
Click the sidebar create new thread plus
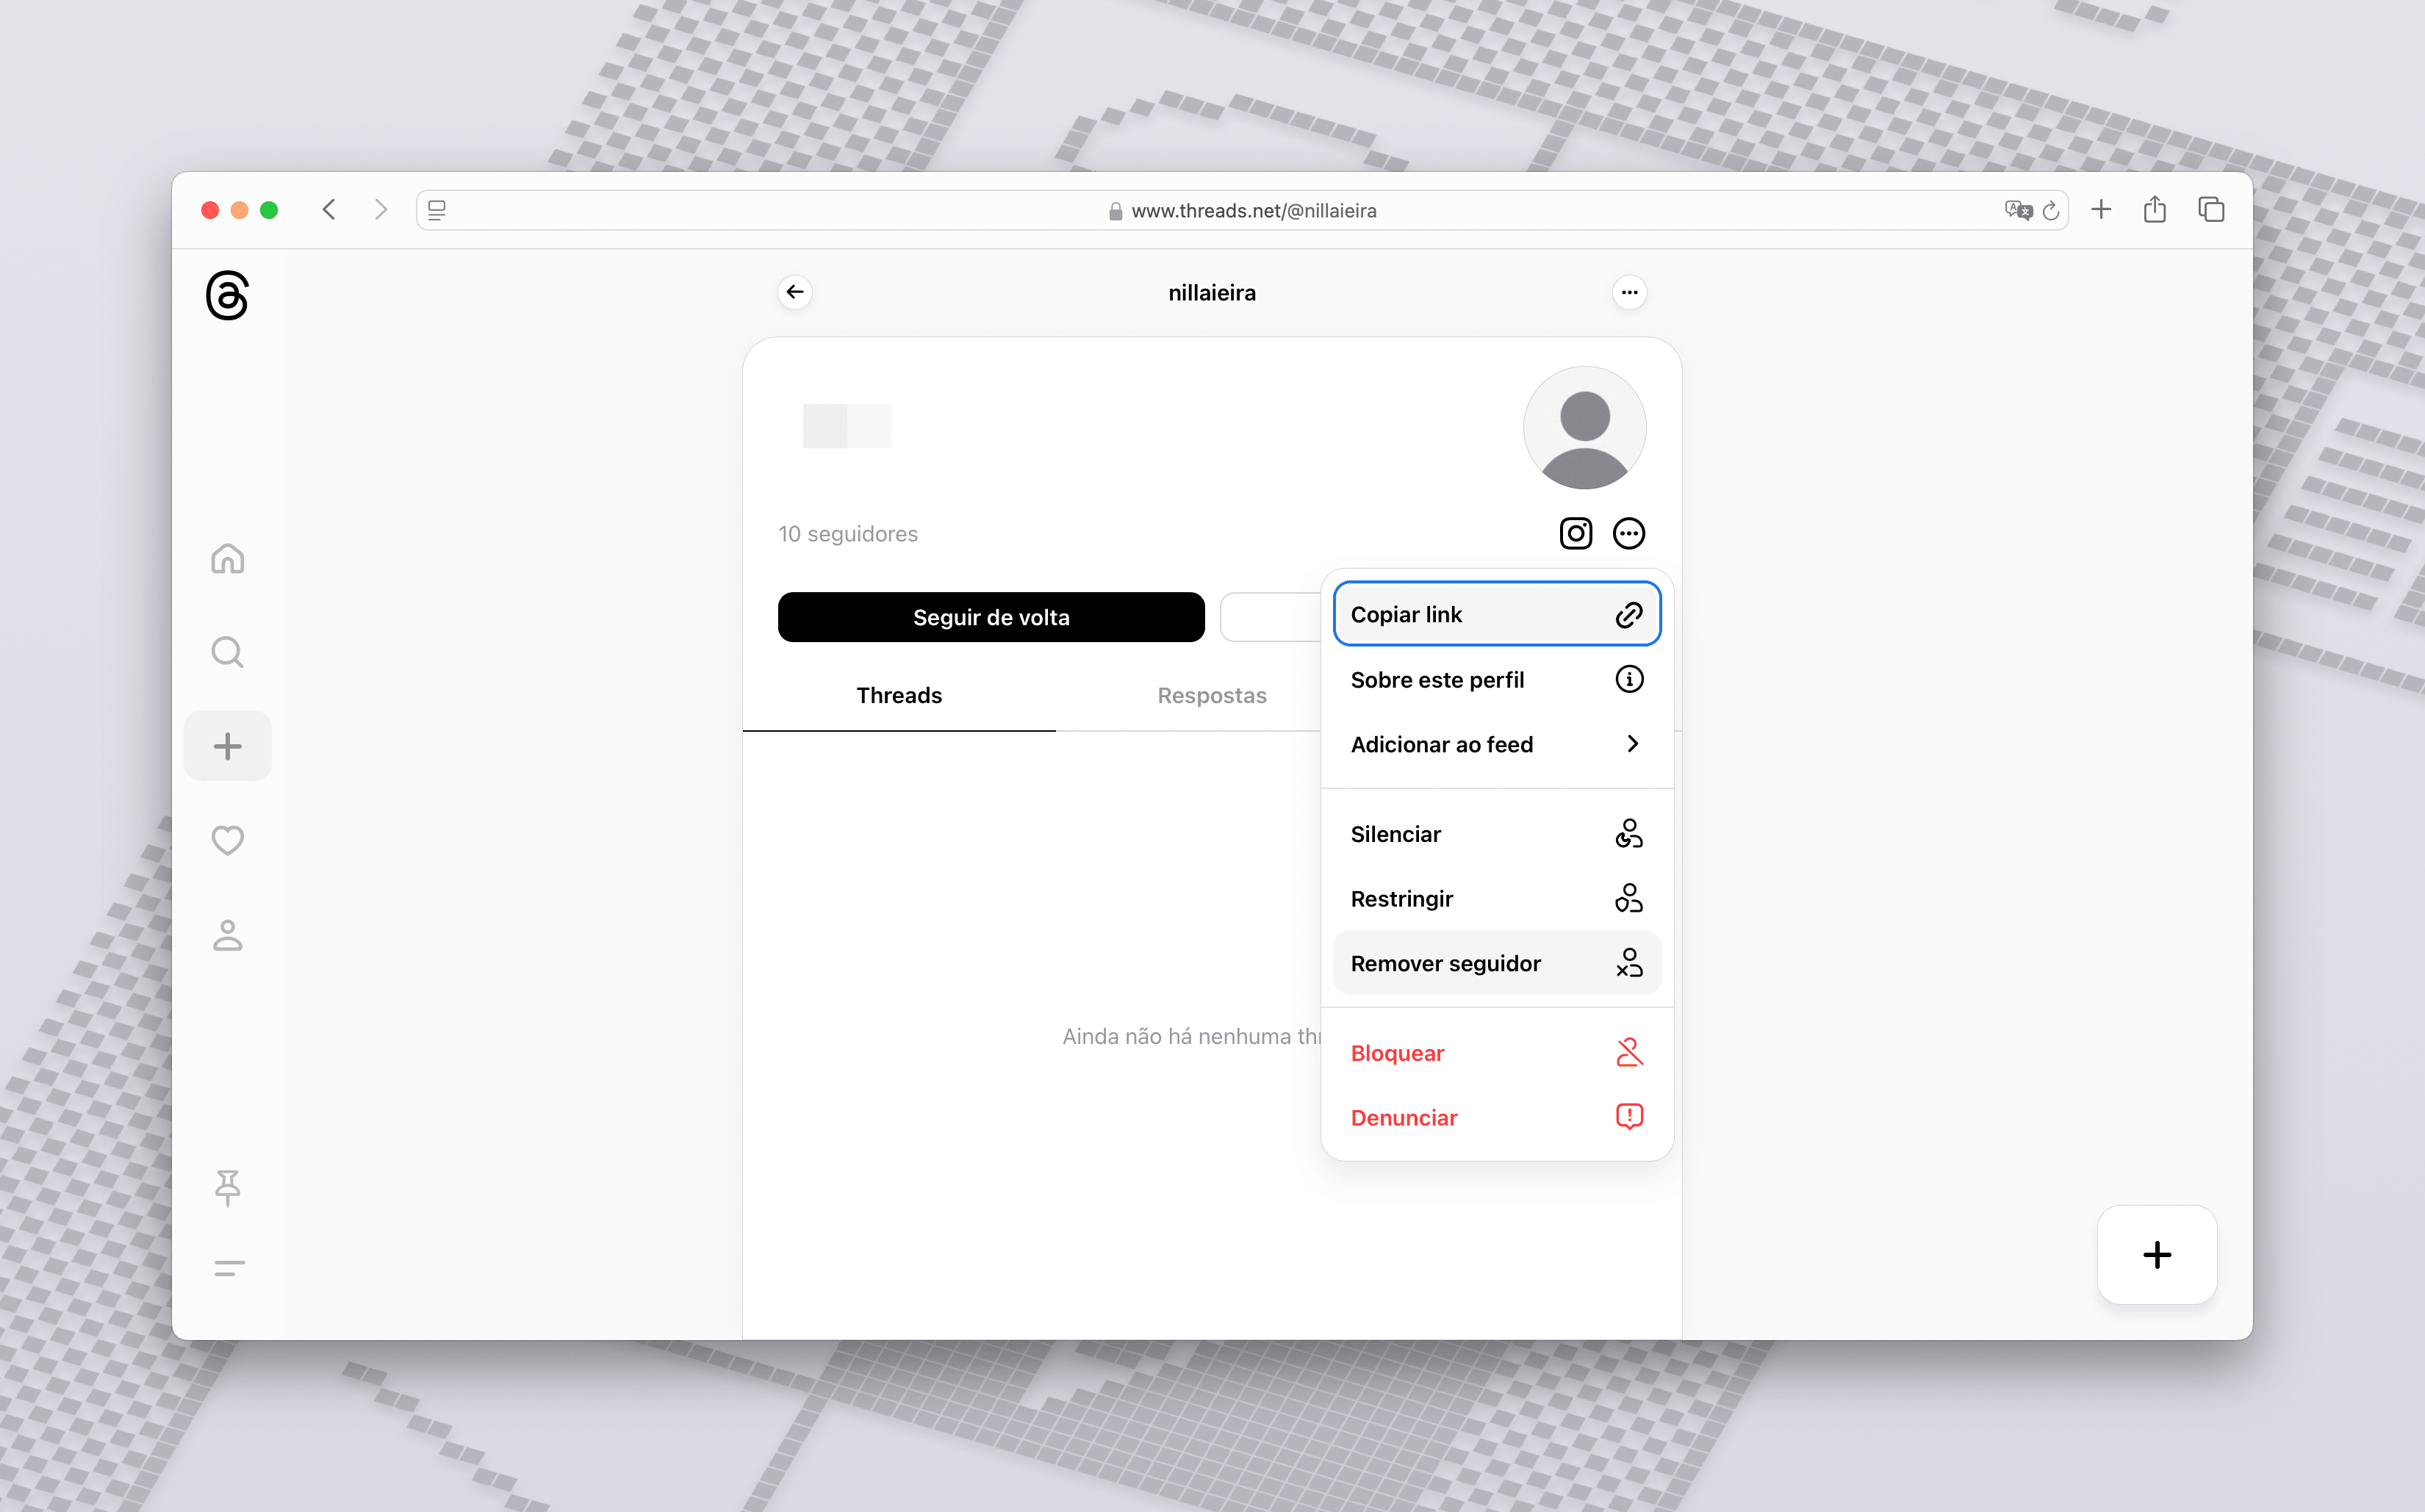click(228, 746)
